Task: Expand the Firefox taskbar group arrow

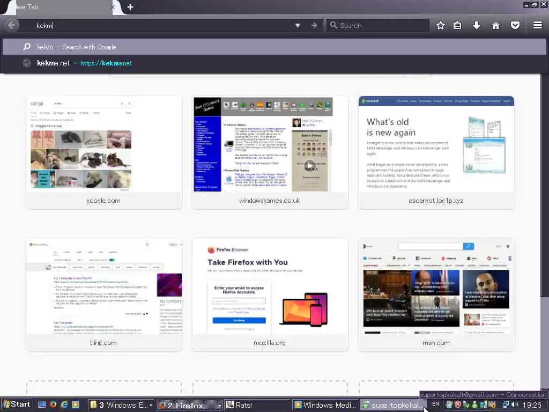Action: pyautogui.click(x=219, y=405)
